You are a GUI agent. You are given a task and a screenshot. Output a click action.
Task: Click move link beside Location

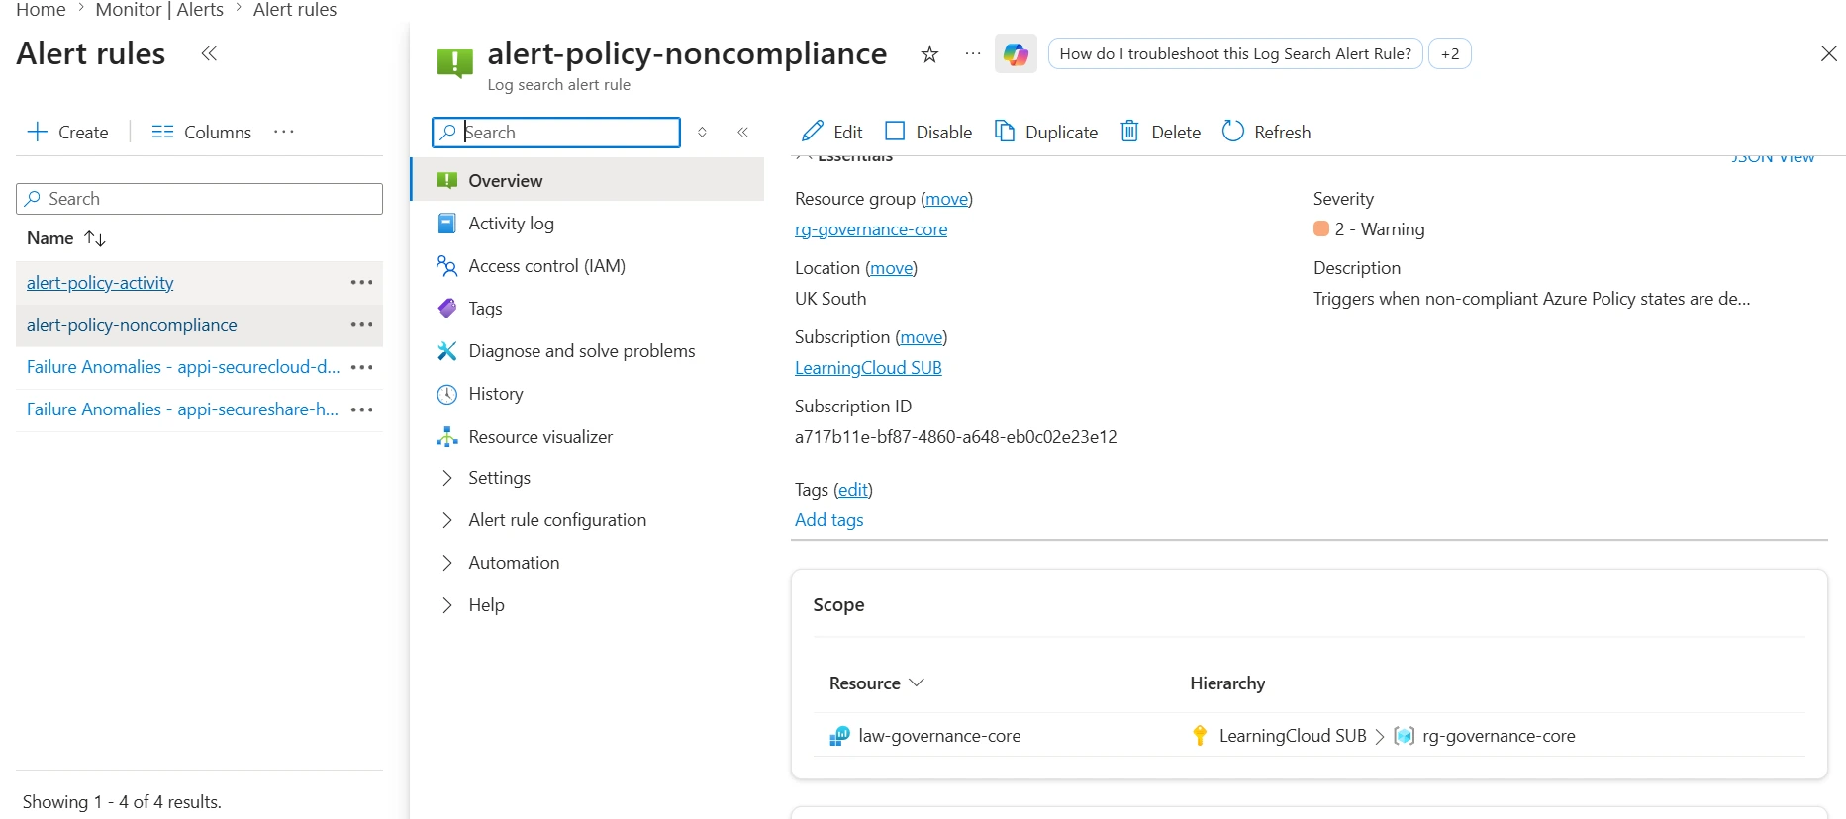(891, 268)
